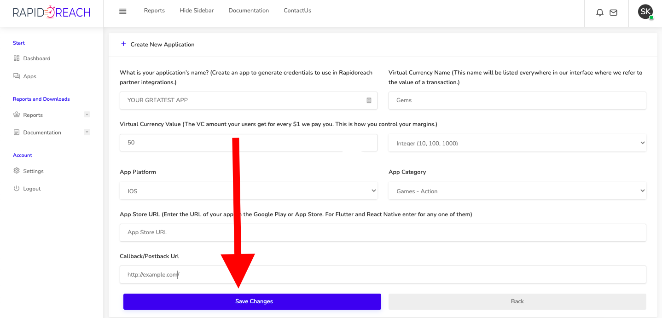This screenshot has height=318, width=662.
Task: Open Reports in the top navigation
Action: point(154,11)
